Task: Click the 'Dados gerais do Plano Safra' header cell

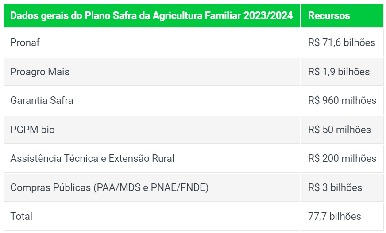Action: tap(151, 16)
